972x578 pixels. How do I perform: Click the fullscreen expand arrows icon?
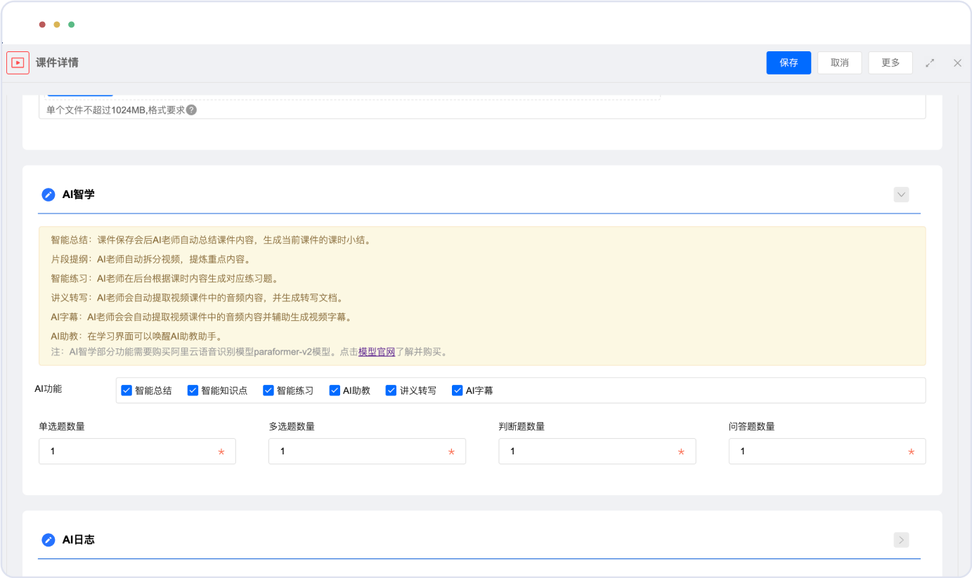930,63
